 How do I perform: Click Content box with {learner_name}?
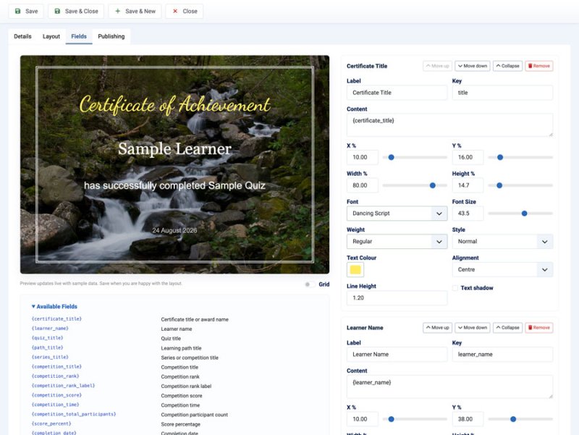pyautogui.click(x=449, y=387)
